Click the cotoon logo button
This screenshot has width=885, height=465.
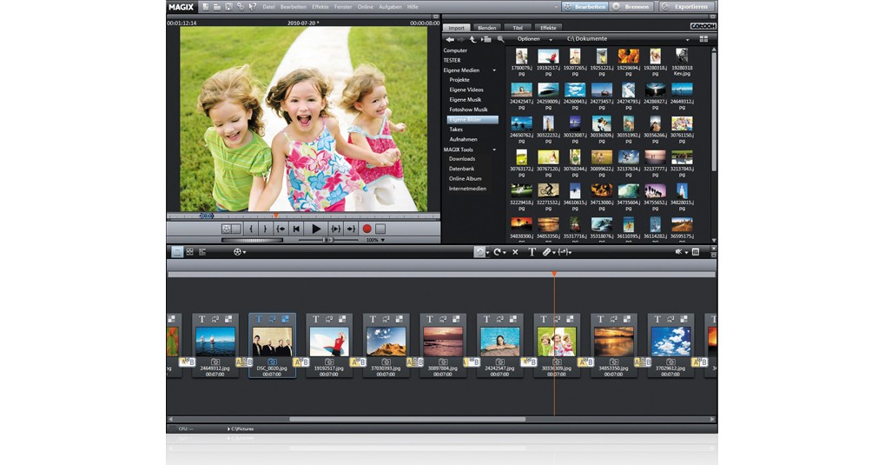point(703,27)
